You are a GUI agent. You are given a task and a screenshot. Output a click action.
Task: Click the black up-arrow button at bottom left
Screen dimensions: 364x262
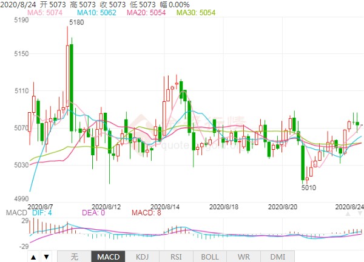[33, 257]
